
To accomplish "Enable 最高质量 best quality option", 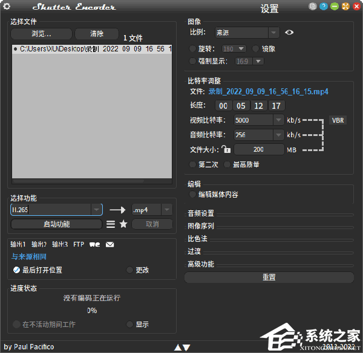I will tap(227, 164).
